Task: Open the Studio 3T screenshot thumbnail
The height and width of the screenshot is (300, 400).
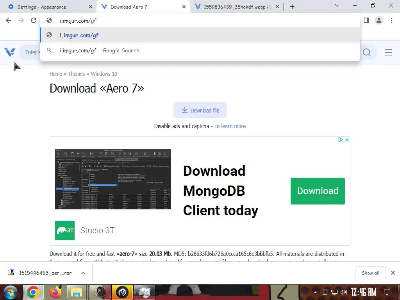Action: click(x=113, y=179)
